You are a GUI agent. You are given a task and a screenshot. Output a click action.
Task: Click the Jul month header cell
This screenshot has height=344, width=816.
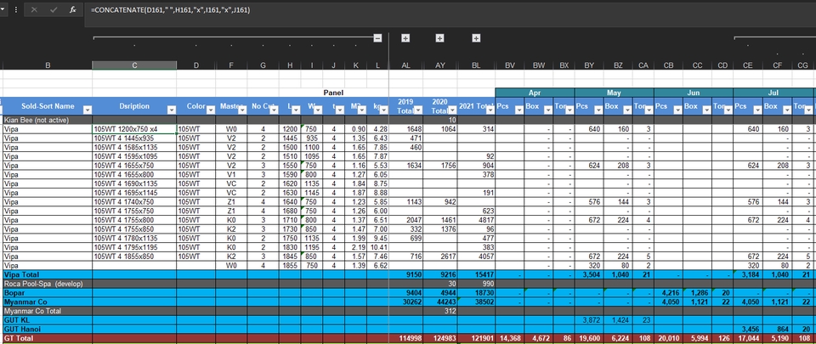(773, 93)
